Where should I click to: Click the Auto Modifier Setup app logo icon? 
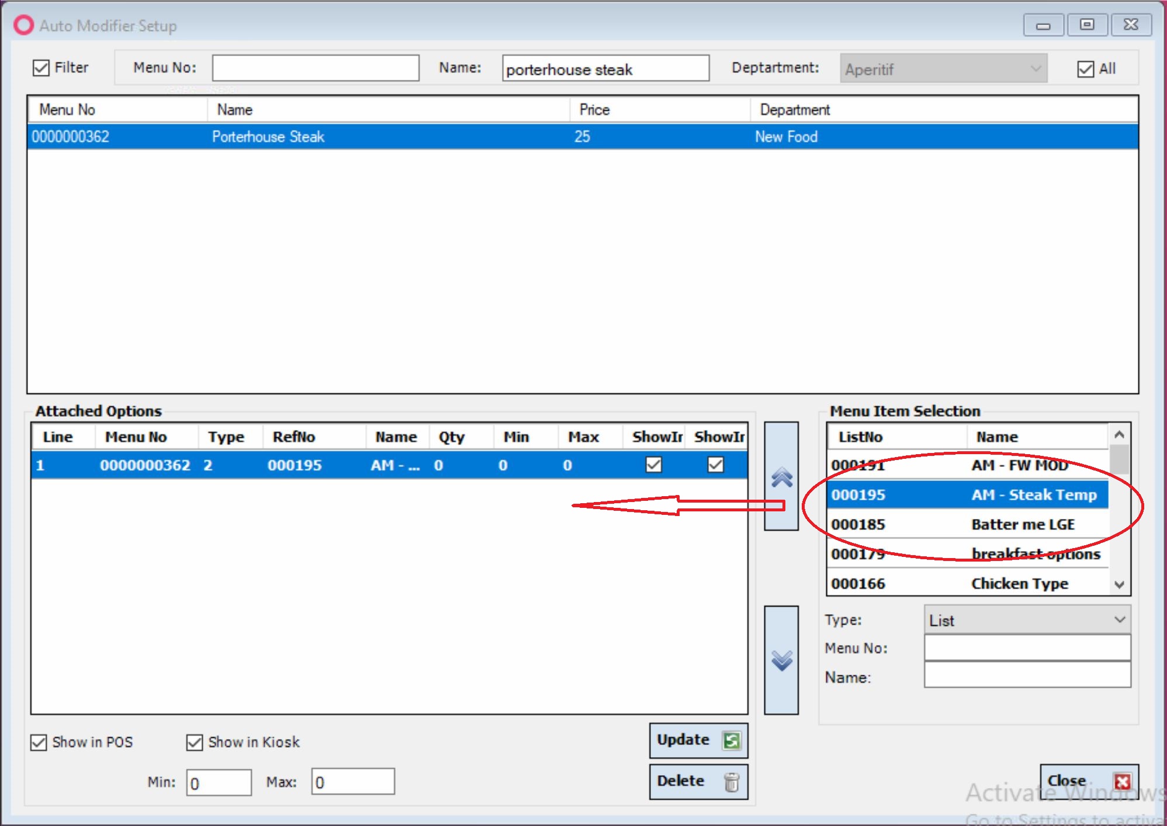tap(24, 25)
